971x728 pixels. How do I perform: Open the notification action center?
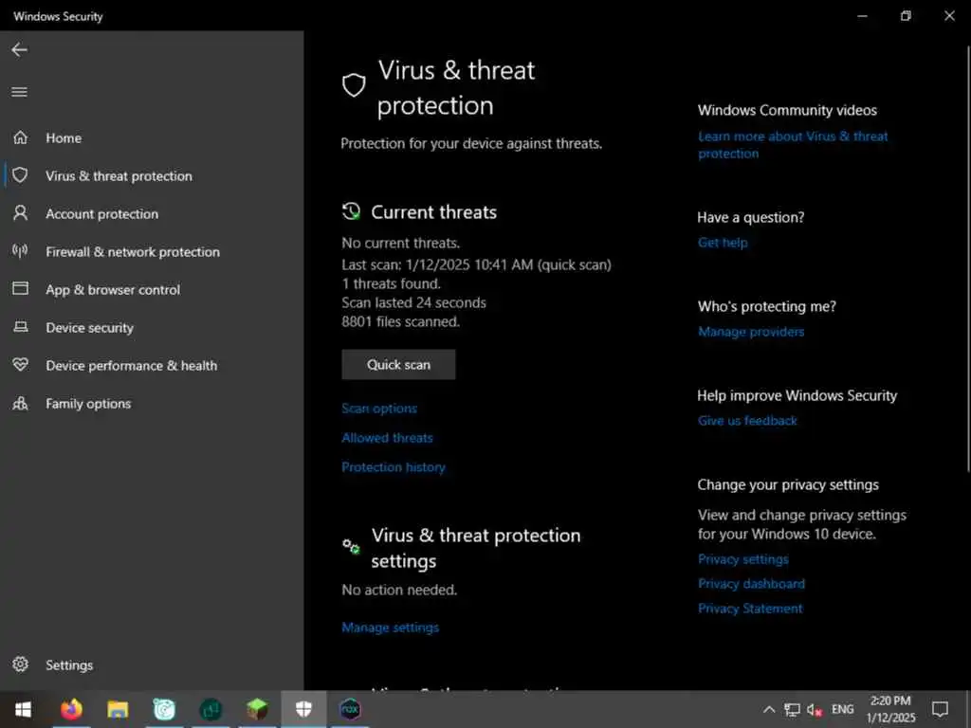(x=940, y=709)
